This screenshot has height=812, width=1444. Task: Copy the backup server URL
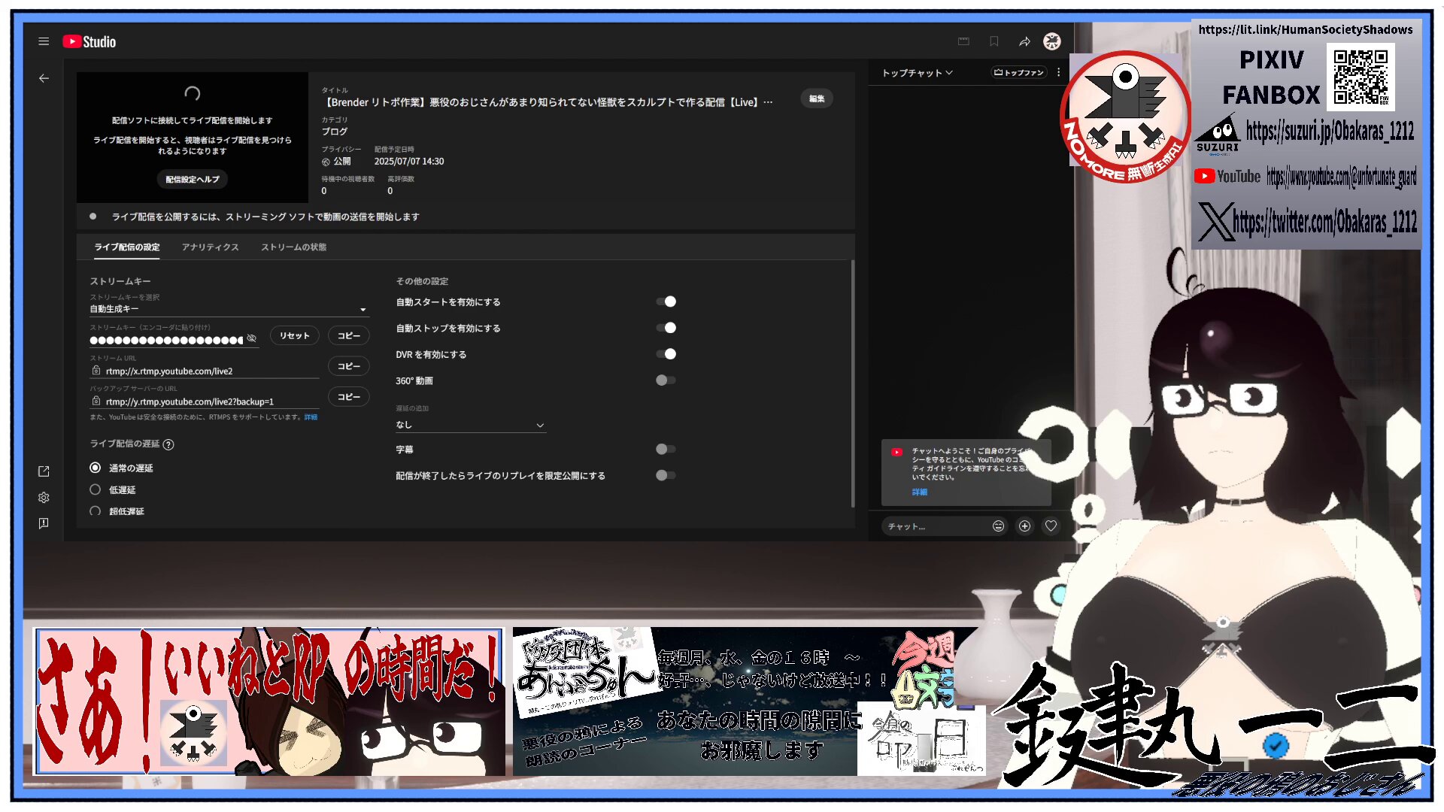[x=348, y=397]
